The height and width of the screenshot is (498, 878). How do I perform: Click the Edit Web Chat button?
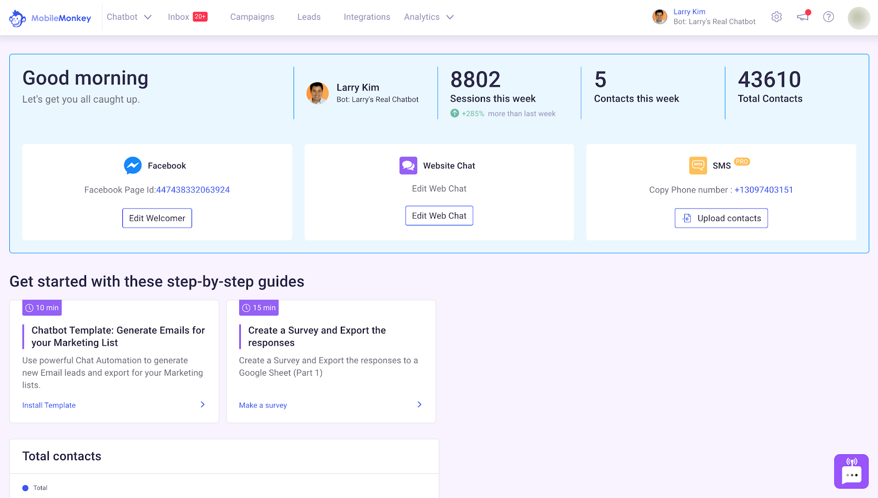coord(439,216)
